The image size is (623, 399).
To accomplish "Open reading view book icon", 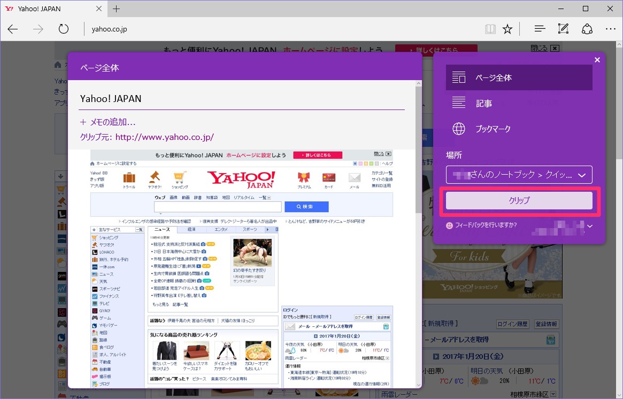I will 490,29.
